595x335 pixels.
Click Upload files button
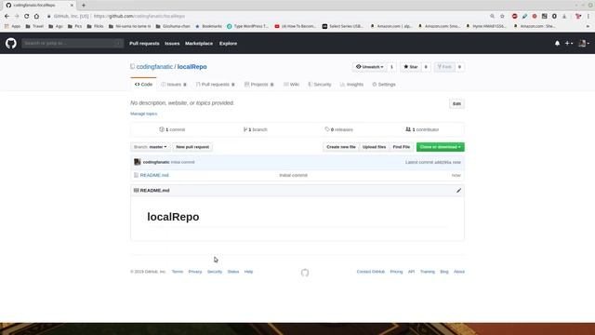[x=374, y=147]
